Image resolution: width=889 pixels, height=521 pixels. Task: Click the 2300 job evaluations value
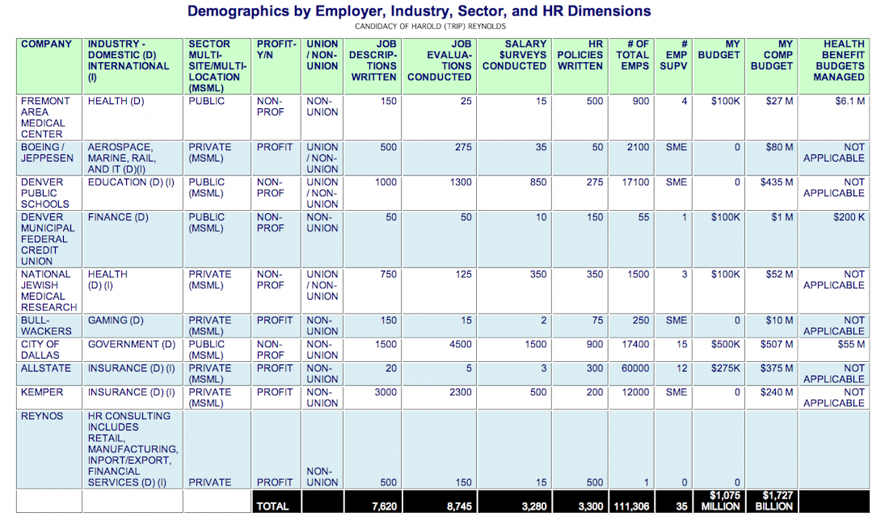tap(461, 393)
